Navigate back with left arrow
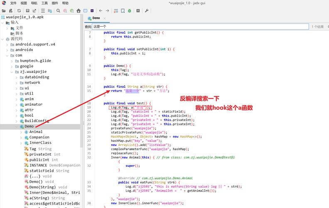329x208 pixels. 101,11
